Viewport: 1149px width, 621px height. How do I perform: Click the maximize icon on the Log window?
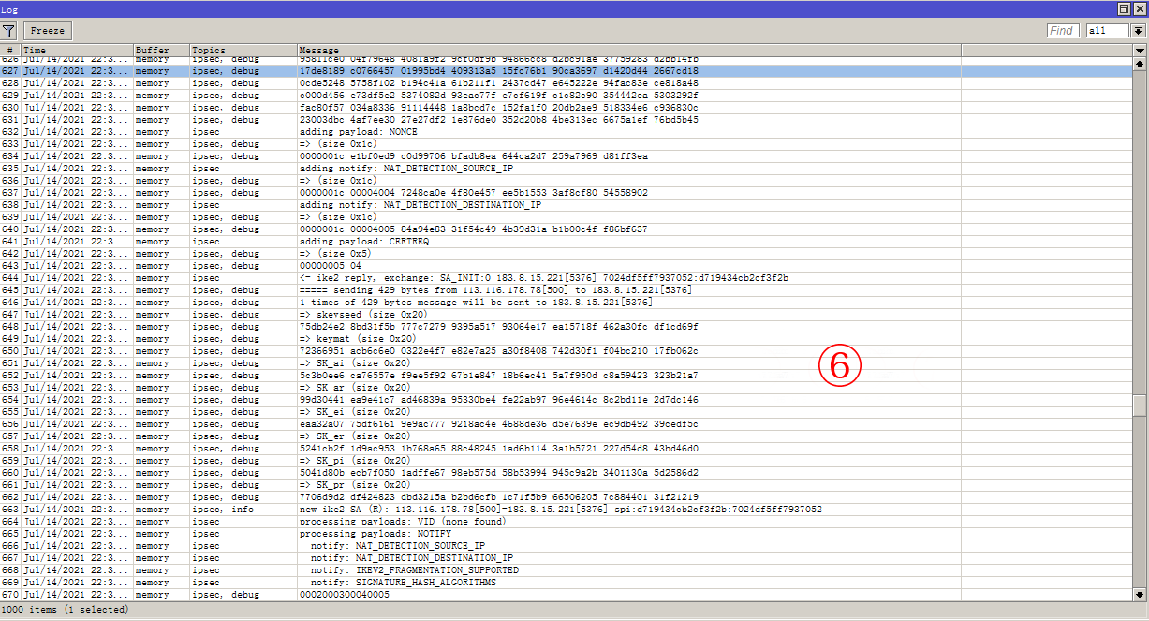click(x=1123, y=8)
